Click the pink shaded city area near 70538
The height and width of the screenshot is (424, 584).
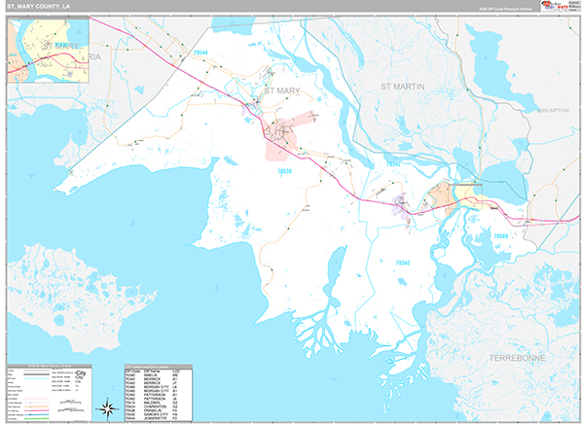pyautogui.click(x=281, y=140)
